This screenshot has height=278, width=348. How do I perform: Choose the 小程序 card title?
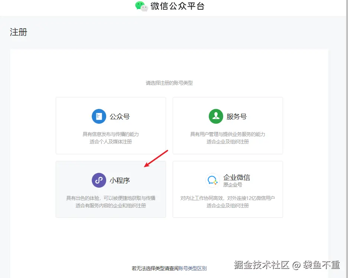click(120, 180)
